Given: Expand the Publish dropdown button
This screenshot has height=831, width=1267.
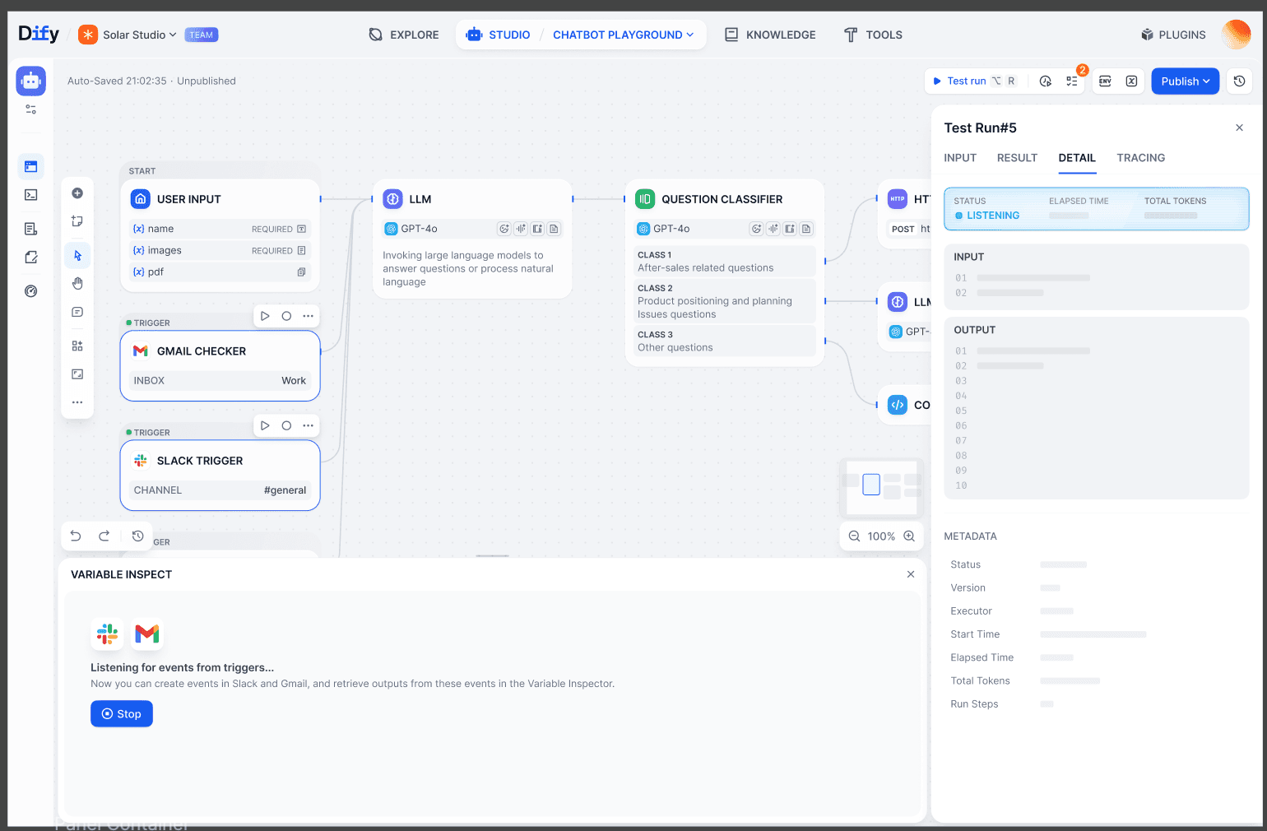Looking at the screenshot, I should click(1185, 81).
